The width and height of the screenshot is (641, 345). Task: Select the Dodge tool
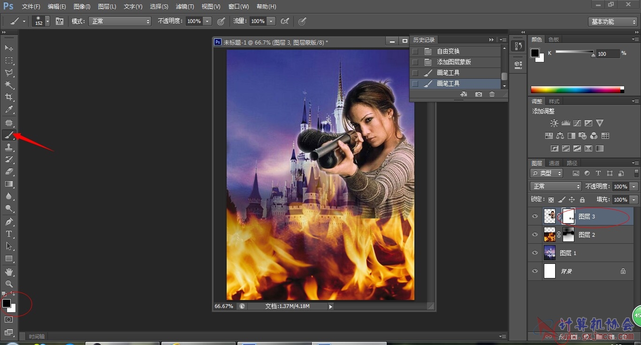click(x=9, y=208)
